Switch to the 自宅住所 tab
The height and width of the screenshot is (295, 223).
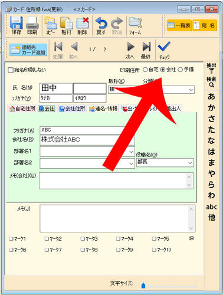point(22,109)
